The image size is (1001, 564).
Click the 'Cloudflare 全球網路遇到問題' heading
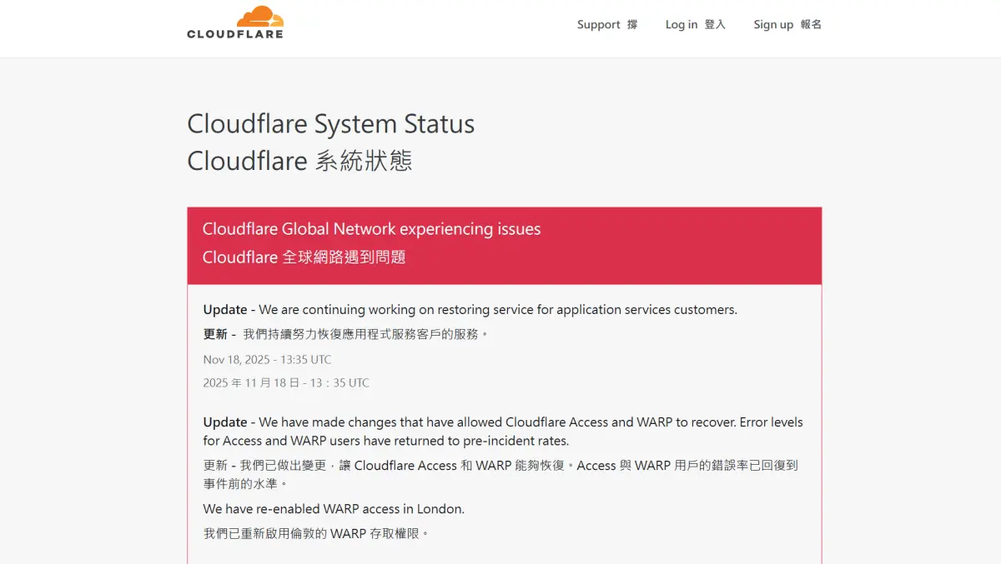304,257
